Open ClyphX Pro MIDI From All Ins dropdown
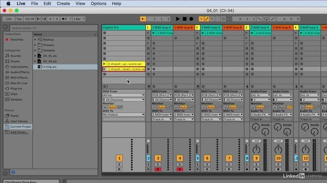Image resolution: width=327 pixels, height=183 pixels. pos(124,95)
